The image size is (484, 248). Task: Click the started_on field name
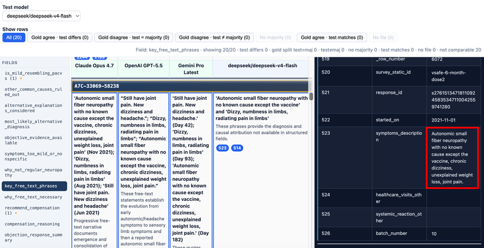(387, 120)
